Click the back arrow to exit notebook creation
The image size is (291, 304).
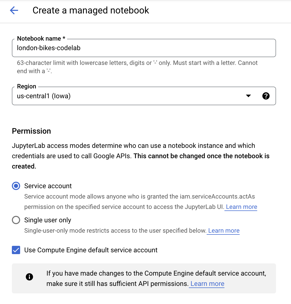click(x=14, y=10)
